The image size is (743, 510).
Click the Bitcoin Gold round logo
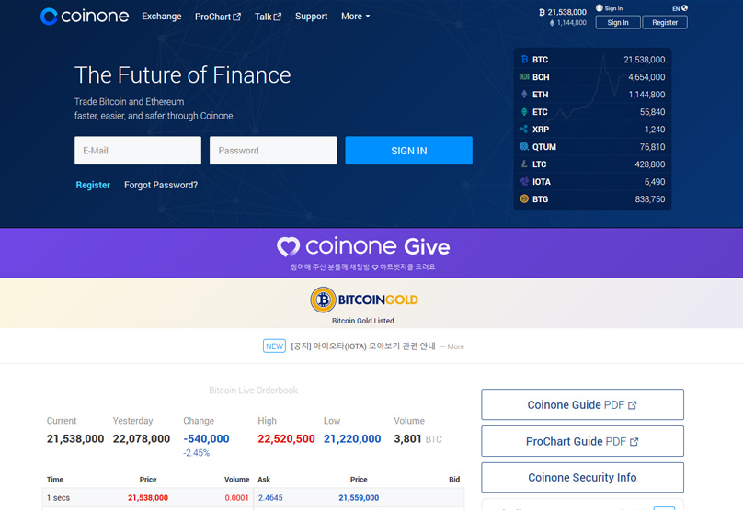[323, 300]
